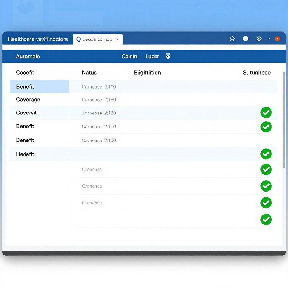Click the 'Tornease 2:130' cell
The height and width of the screenshot is (288, 288).
tap(99, 113)
